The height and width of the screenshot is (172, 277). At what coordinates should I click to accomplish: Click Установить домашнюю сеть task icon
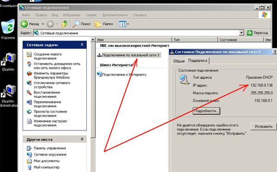click(29, 64)
